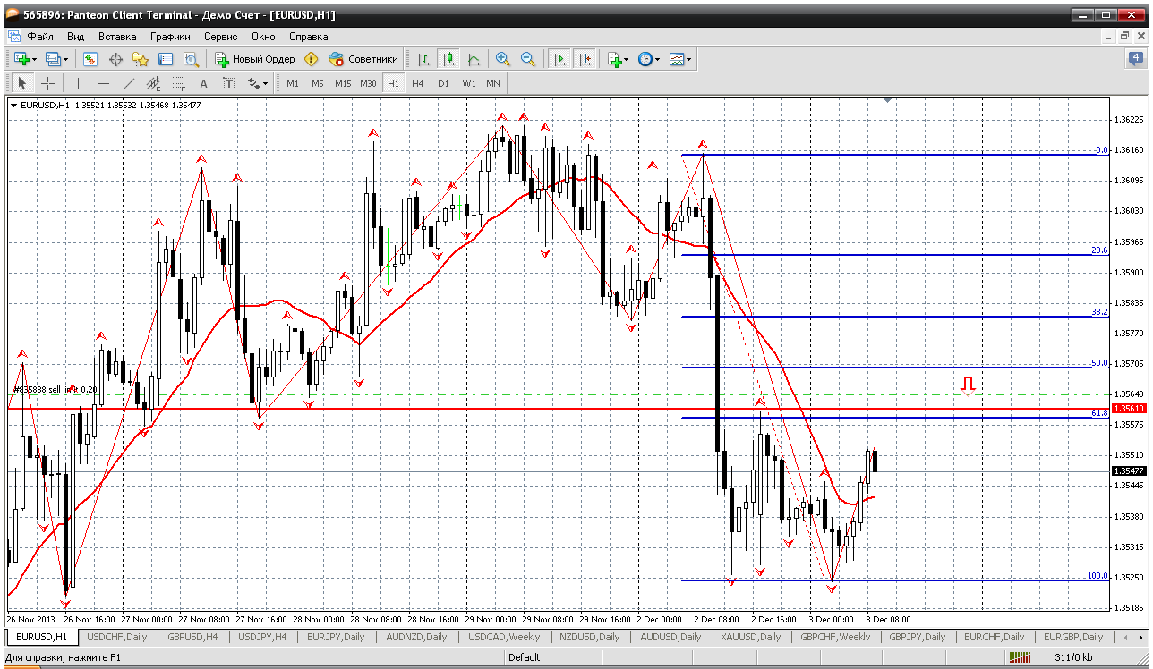The height and width of the screenshot is (669, 1153).
Task: Click the yellow diamond alert icon
Action: 311,59
